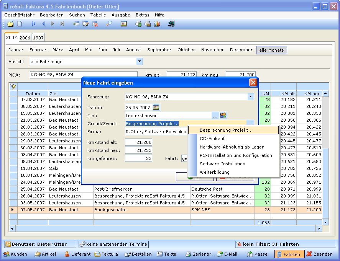
Task: Click the contacts icon beside Ziel field
Action: [223, 115]
